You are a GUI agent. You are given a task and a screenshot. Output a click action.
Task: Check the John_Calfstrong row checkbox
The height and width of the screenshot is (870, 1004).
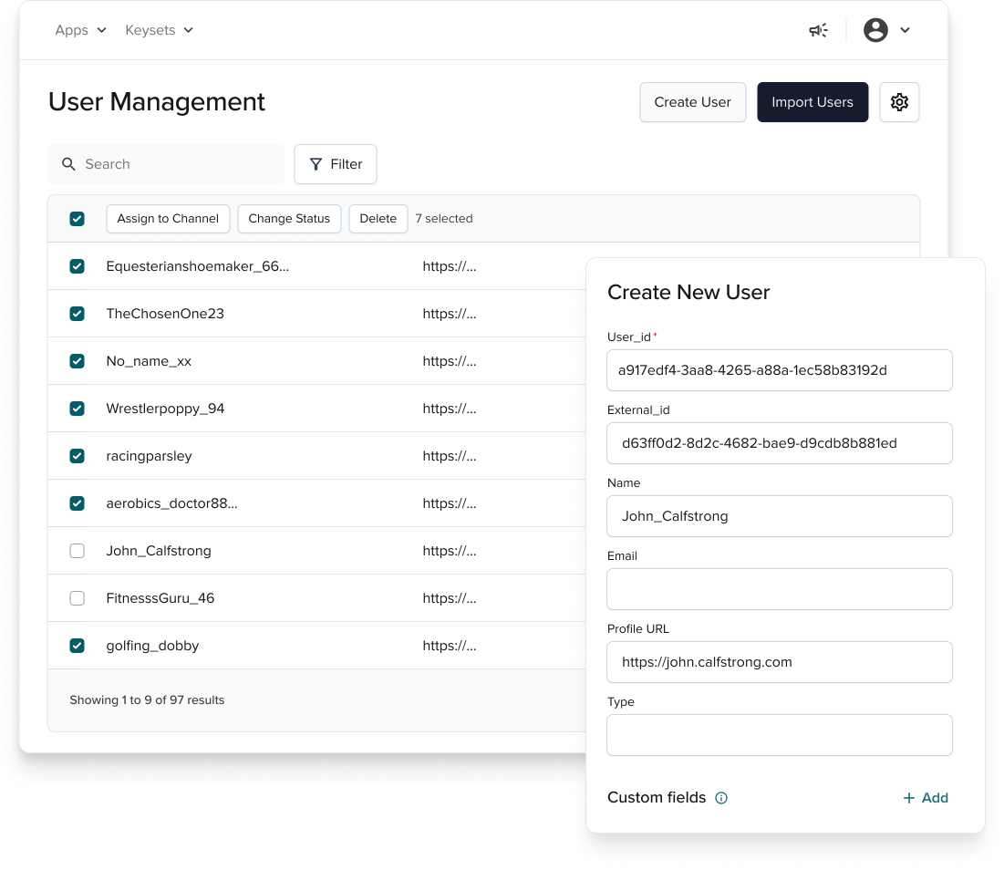point(78,551)
